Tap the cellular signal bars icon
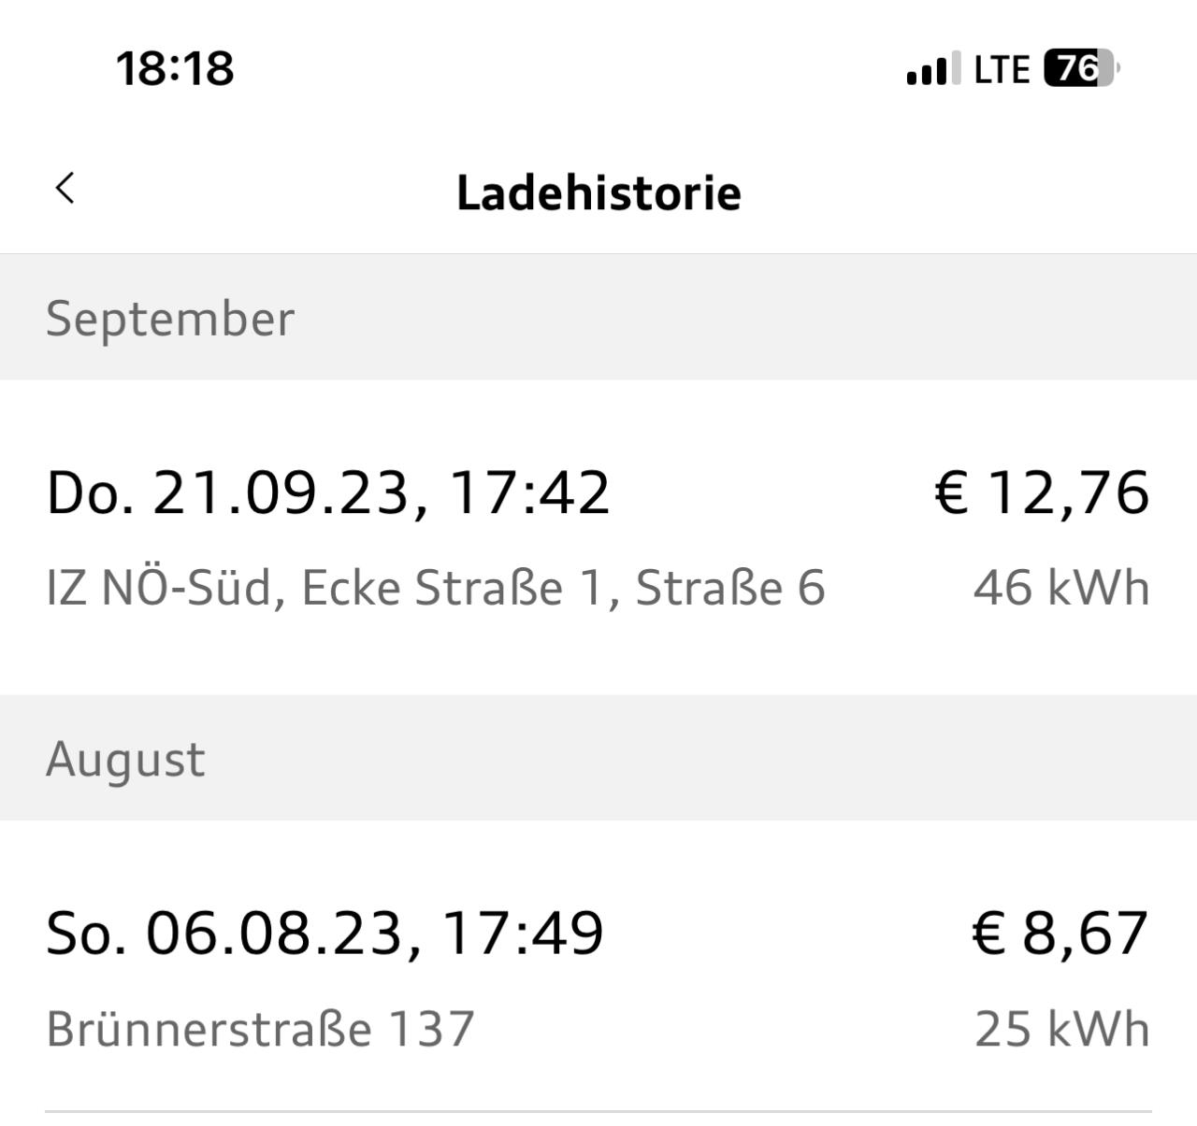 [932, 68]
